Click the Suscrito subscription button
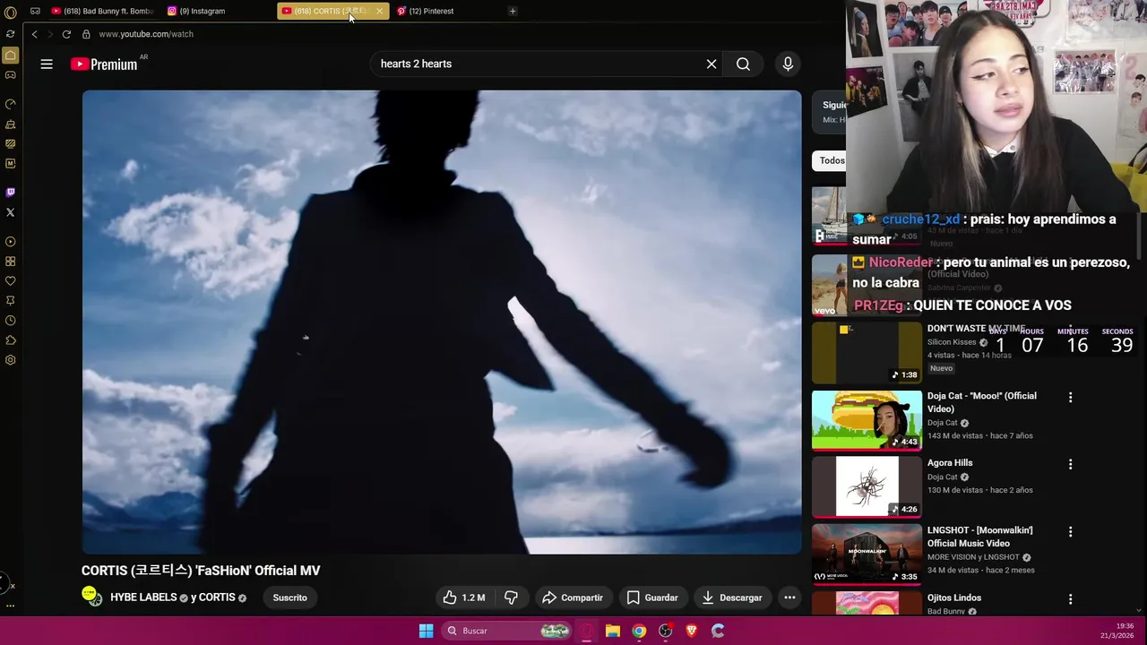The image size is (1147, 645). pyautogui.click(x=289, y=598)
